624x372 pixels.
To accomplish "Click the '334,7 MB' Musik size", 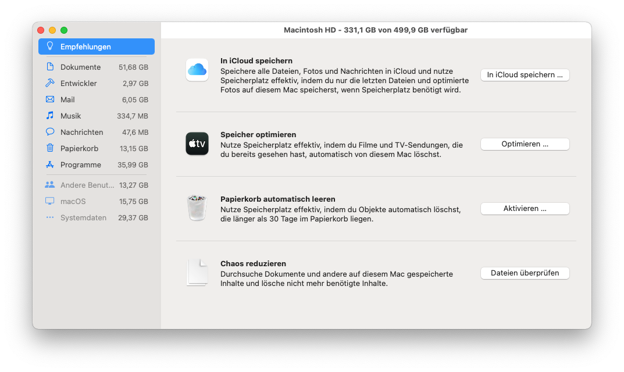I will click(133, 116).
